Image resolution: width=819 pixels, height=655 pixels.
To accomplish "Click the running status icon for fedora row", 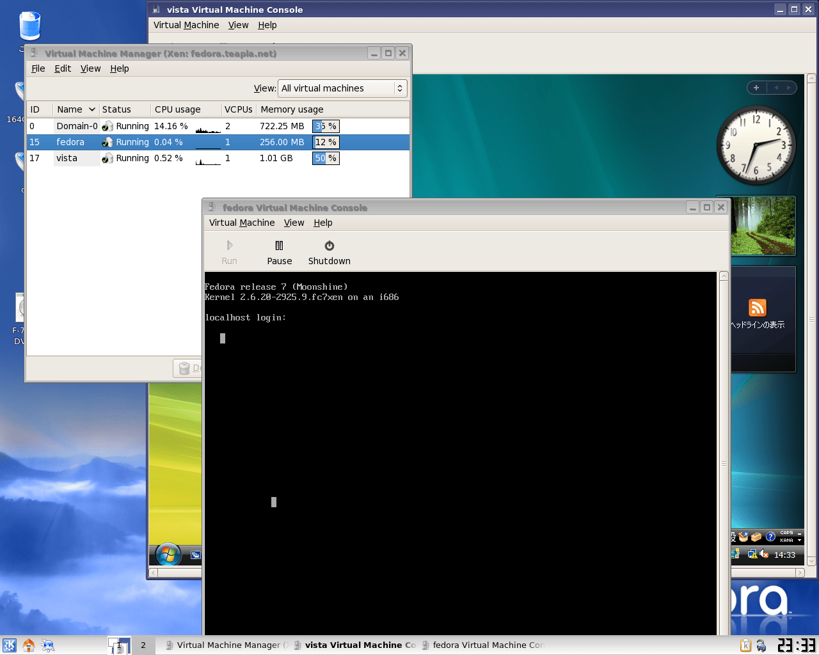I will tap(107, 142).
